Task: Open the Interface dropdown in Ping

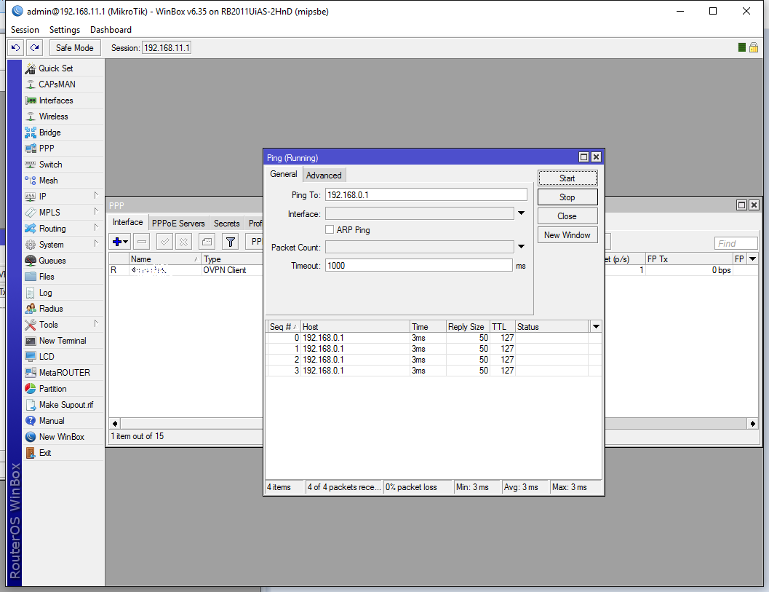Action: [522, 213]
